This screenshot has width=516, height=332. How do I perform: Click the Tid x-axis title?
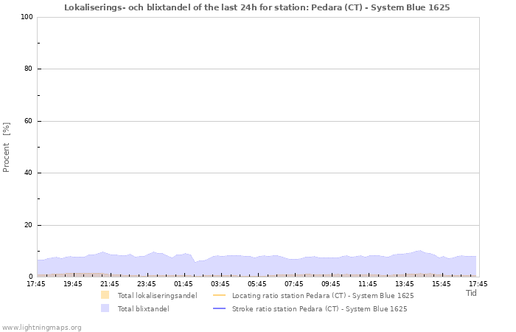[x=471, y=293]
